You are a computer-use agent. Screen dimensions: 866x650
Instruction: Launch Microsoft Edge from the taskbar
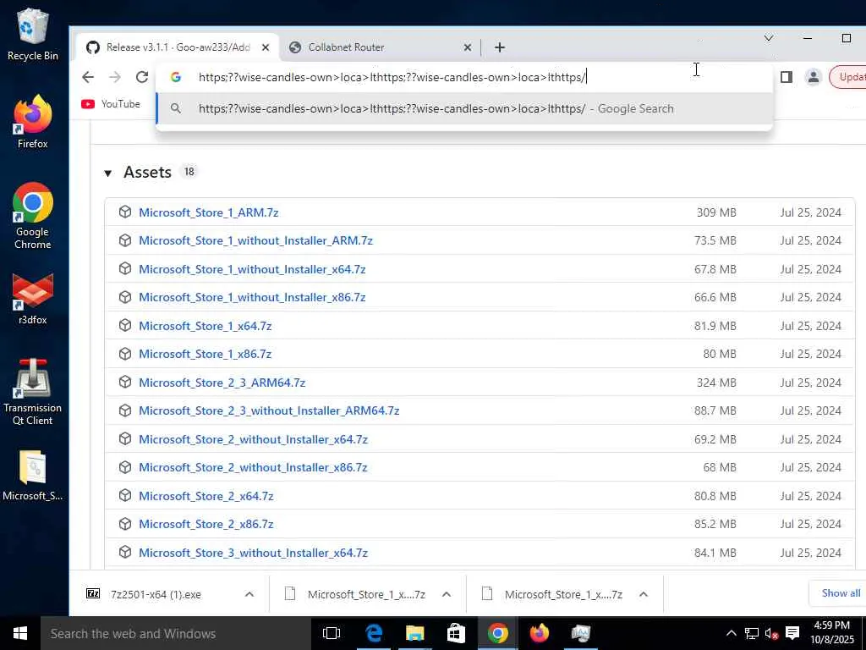374,633
